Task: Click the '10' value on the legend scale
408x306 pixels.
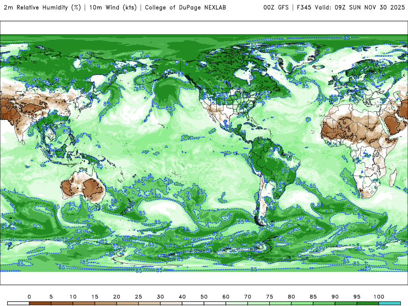Action: coord(73,297)
